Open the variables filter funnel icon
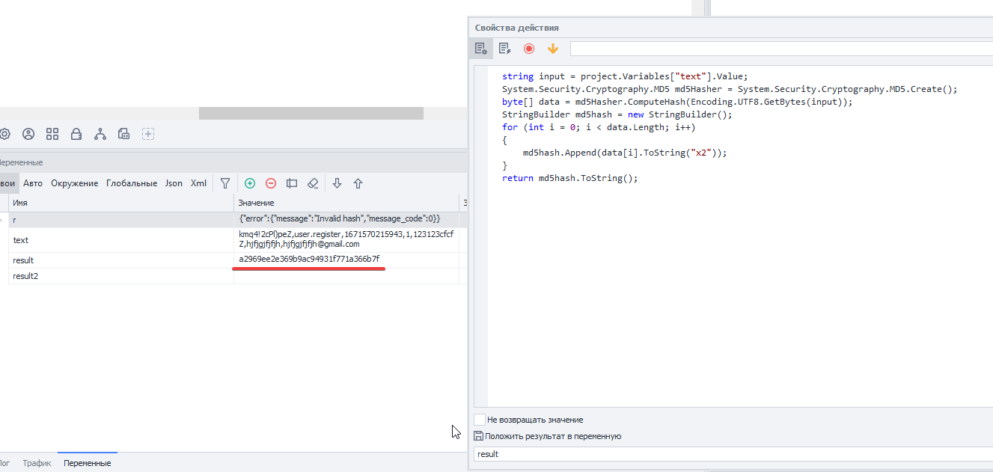Viewport: 993px width, 472px height. 224,183
